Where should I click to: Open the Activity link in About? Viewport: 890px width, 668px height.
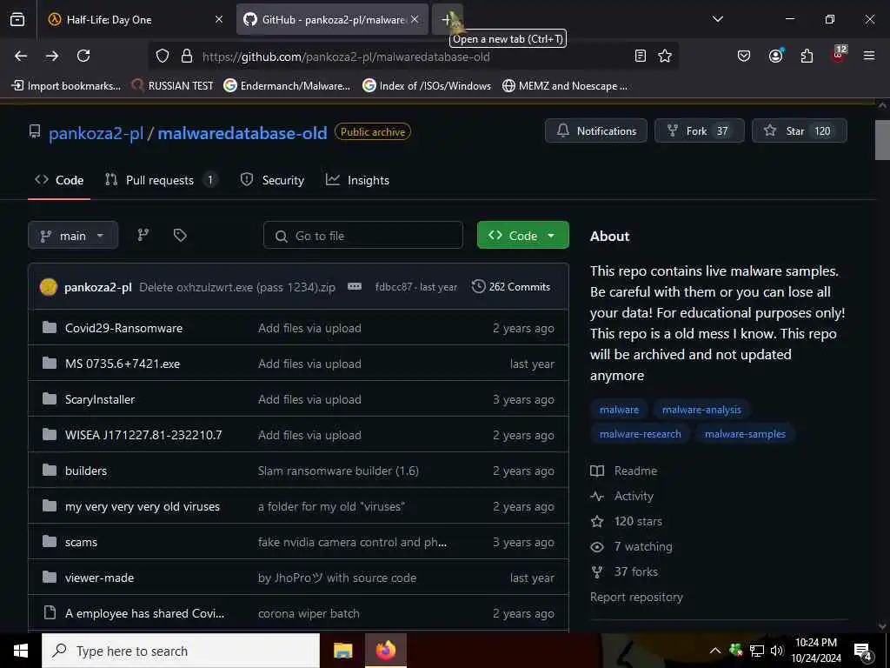click(x=622, y=496)
